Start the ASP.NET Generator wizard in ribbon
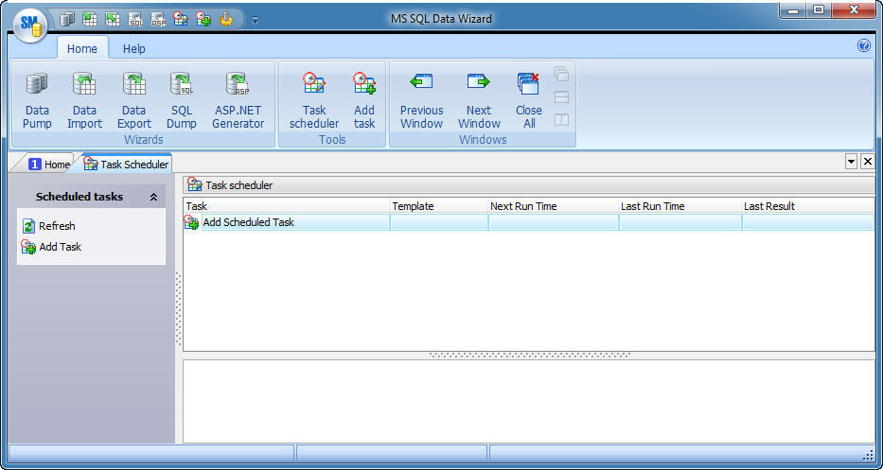 point(238,101)
